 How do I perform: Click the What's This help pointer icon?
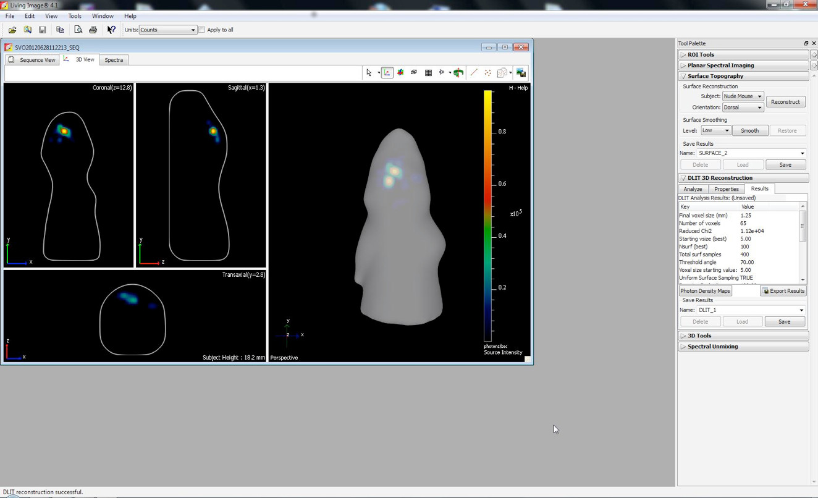click(x=111, y=30)
